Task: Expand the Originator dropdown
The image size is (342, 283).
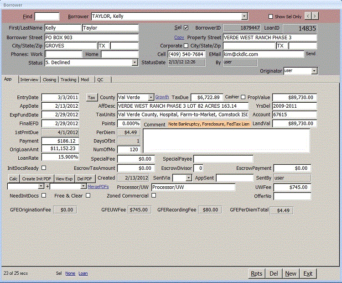Action: pos(314,71)
